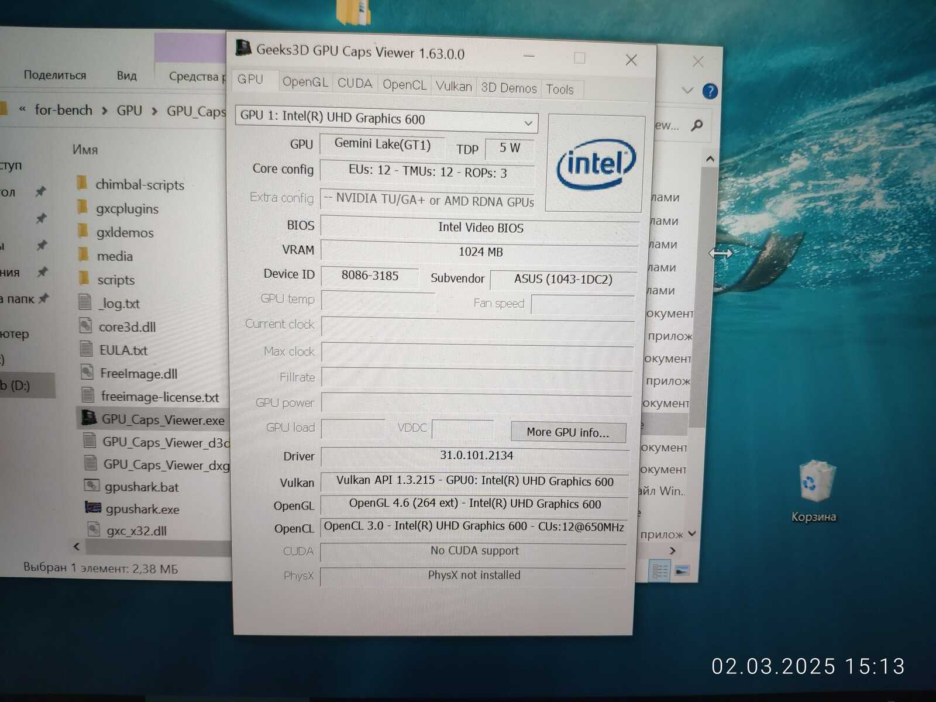Select the gxcplugins folder icon
The width and height of the screenshot is (936, 702).
[82, 207]
